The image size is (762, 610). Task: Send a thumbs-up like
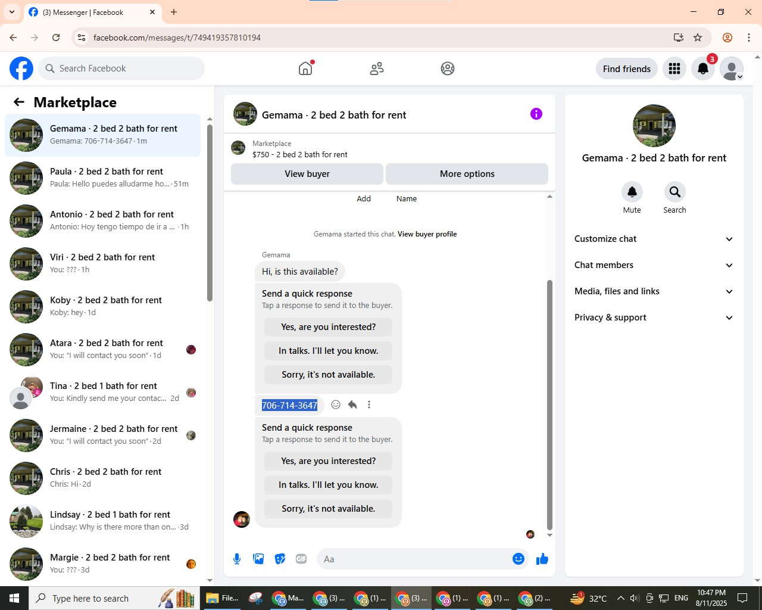(542, 559)
